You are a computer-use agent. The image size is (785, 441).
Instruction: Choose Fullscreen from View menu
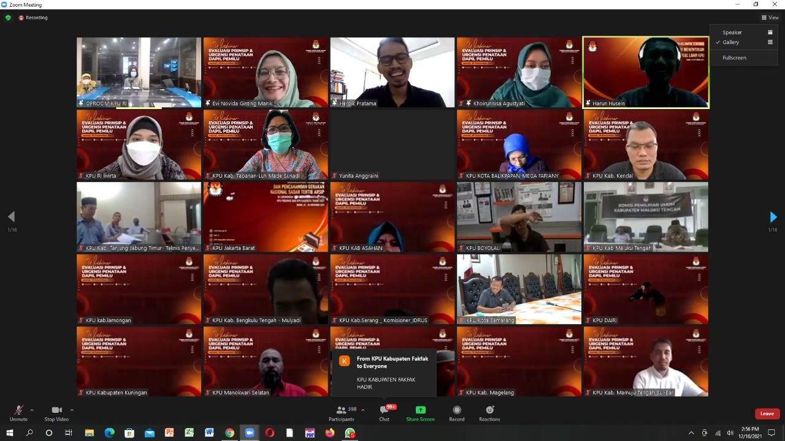click(x=734, y=58)
